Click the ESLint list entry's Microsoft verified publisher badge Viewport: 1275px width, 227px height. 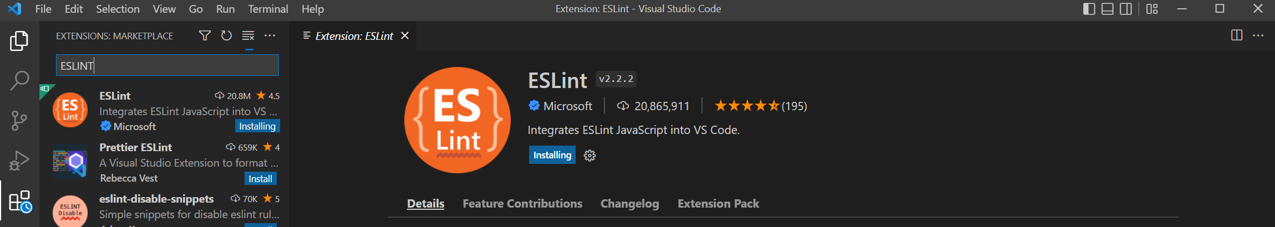106,126
